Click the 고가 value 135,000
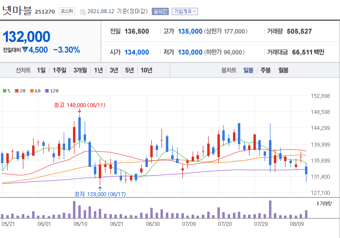This screenshot has height=238, width=340. [190, 32]
